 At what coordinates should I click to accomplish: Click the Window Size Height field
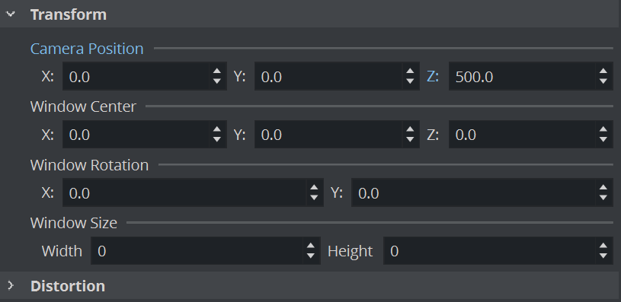point(489,251)
